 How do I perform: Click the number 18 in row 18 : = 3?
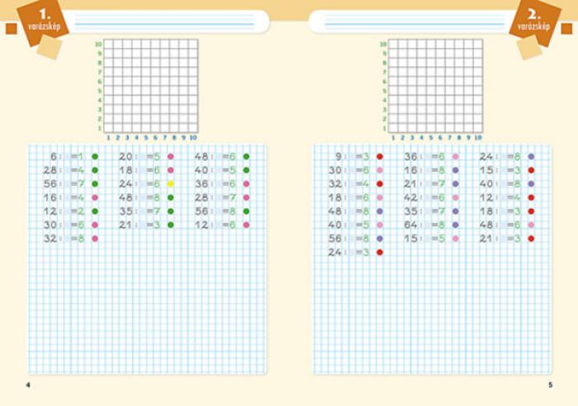click(x=486, y=211)
